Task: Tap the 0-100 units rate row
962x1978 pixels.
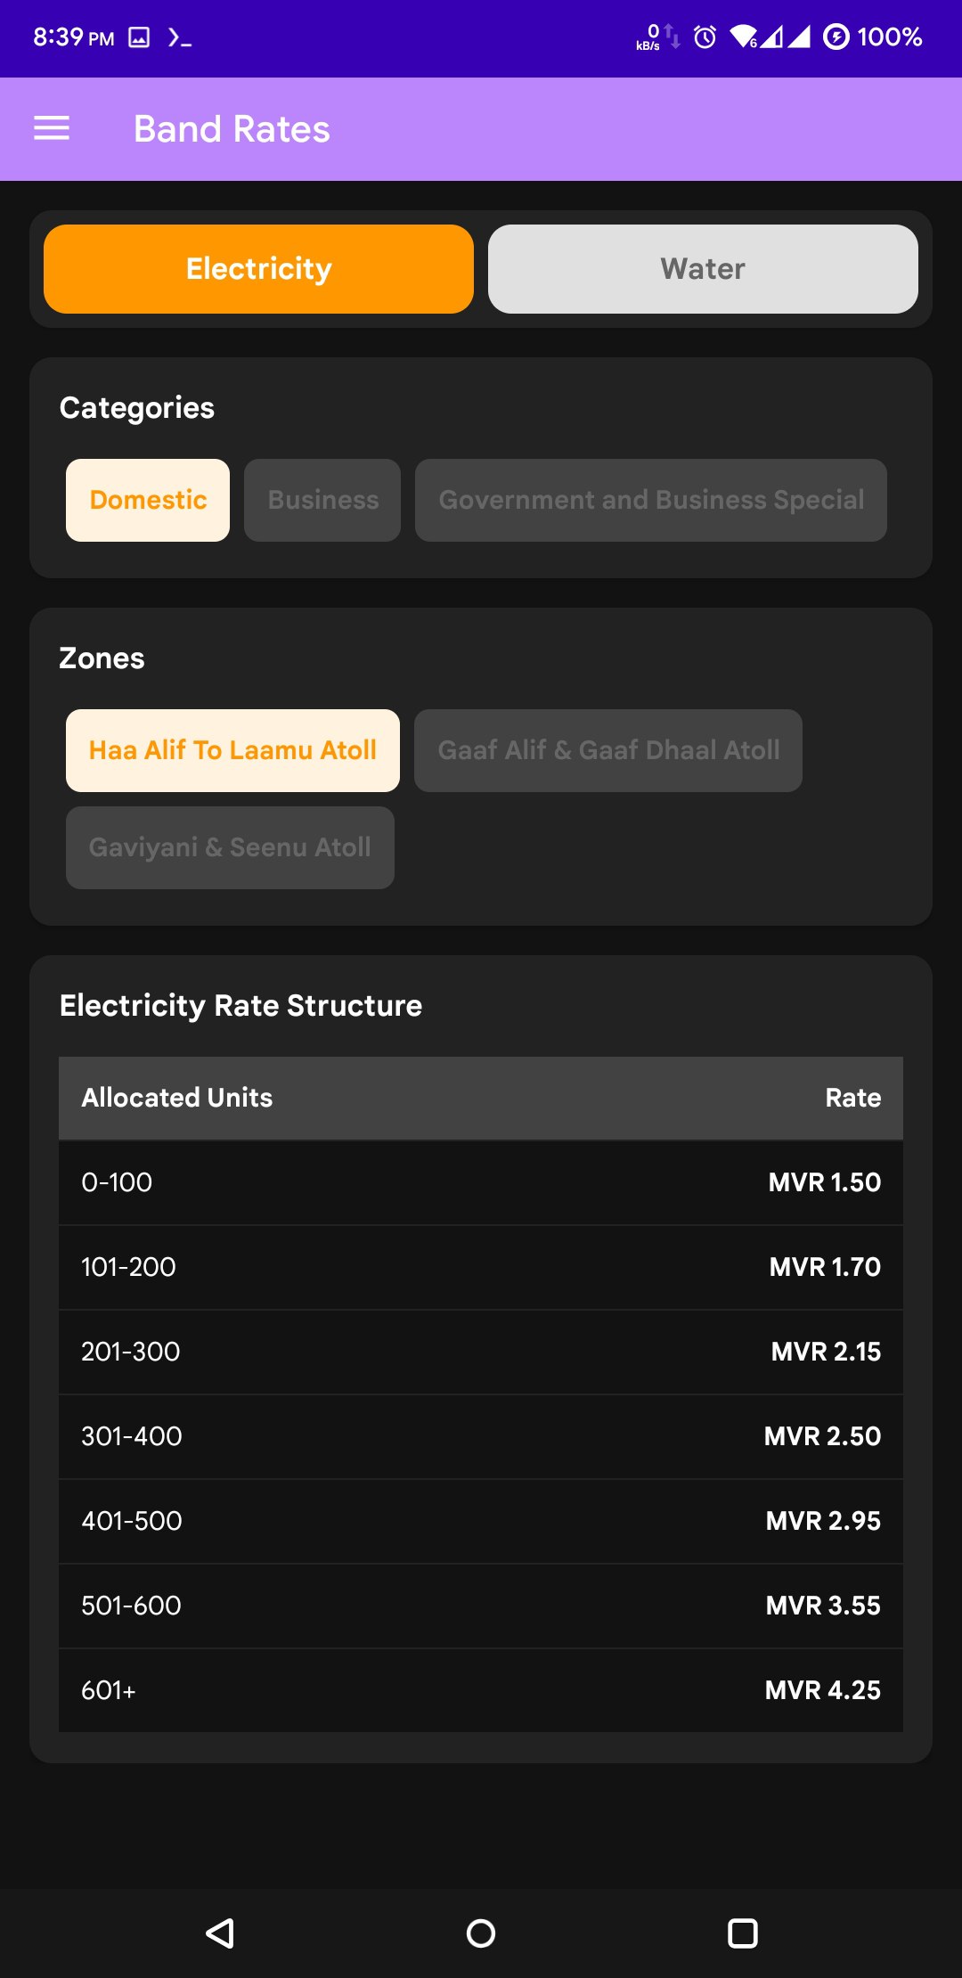Action: [481, 1182]
